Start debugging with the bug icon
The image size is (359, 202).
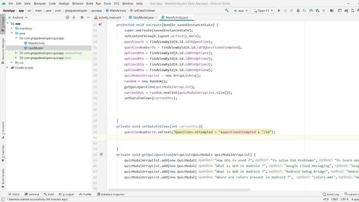298,11
